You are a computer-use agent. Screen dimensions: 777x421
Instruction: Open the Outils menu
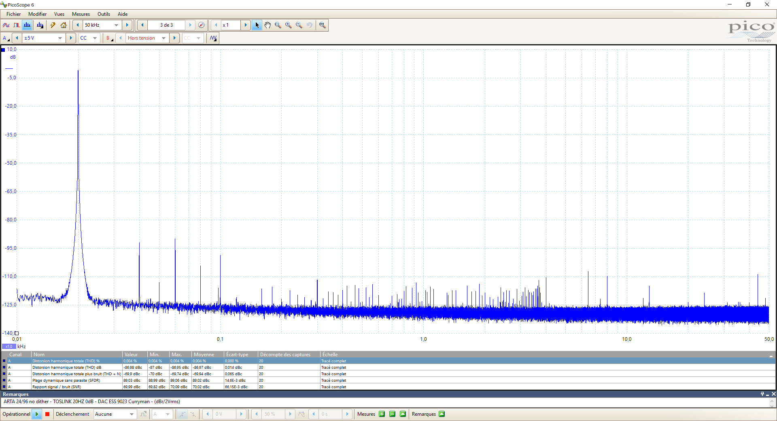(x=104, y=14)
